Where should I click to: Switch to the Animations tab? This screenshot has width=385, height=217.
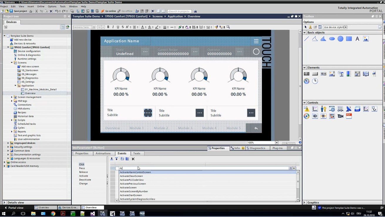click(x=103, y=153)
